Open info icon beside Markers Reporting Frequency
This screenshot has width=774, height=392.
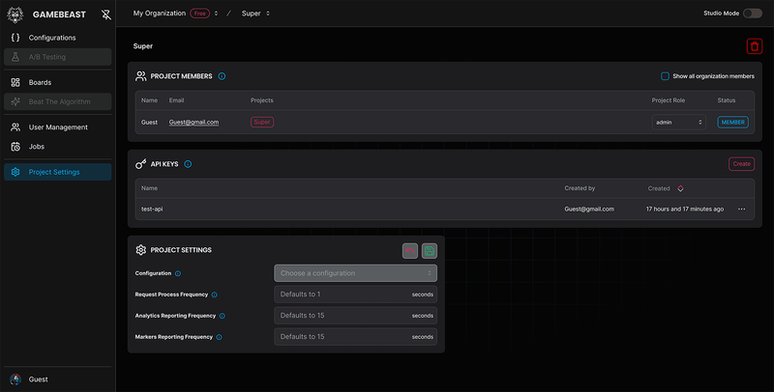[219, 337]
